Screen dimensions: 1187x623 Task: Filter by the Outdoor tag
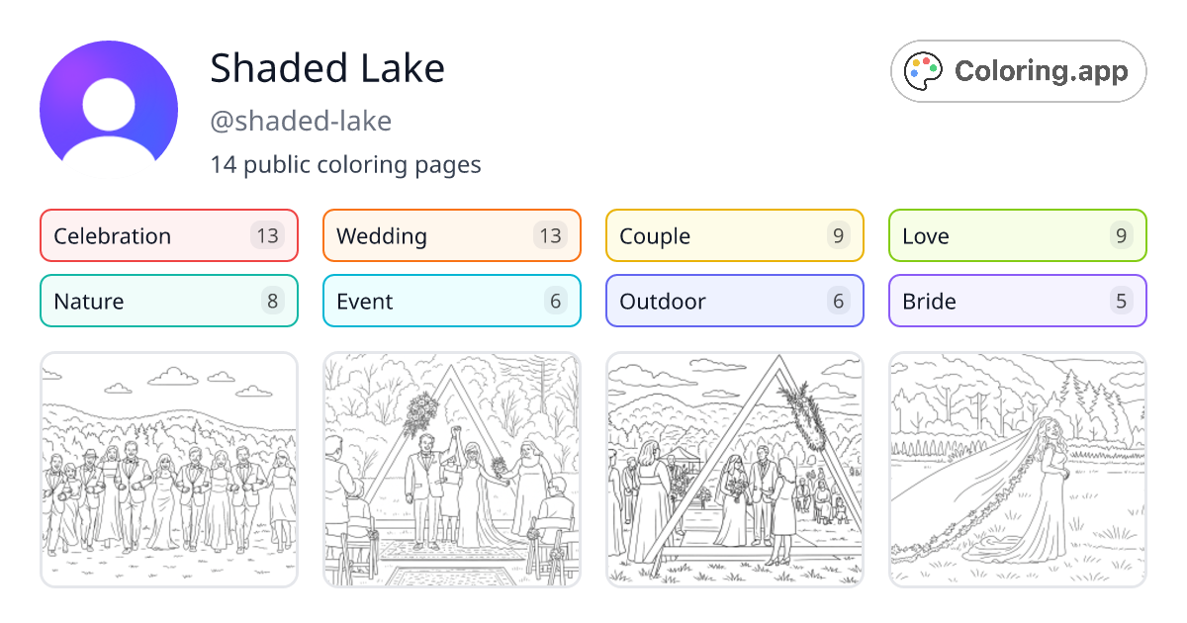(735, 301)
